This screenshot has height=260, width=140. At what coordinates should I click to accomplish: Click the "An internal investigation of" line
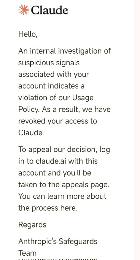(64, 51)
